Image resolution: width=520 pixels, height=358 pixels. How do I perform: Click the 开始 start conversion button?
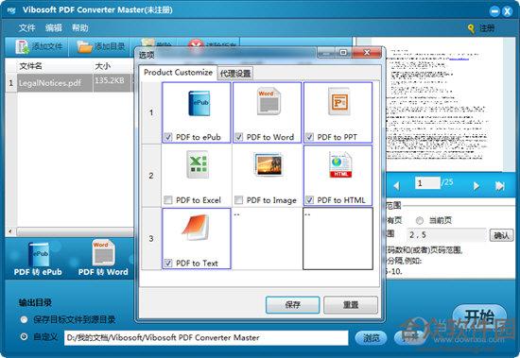point(479,317)
